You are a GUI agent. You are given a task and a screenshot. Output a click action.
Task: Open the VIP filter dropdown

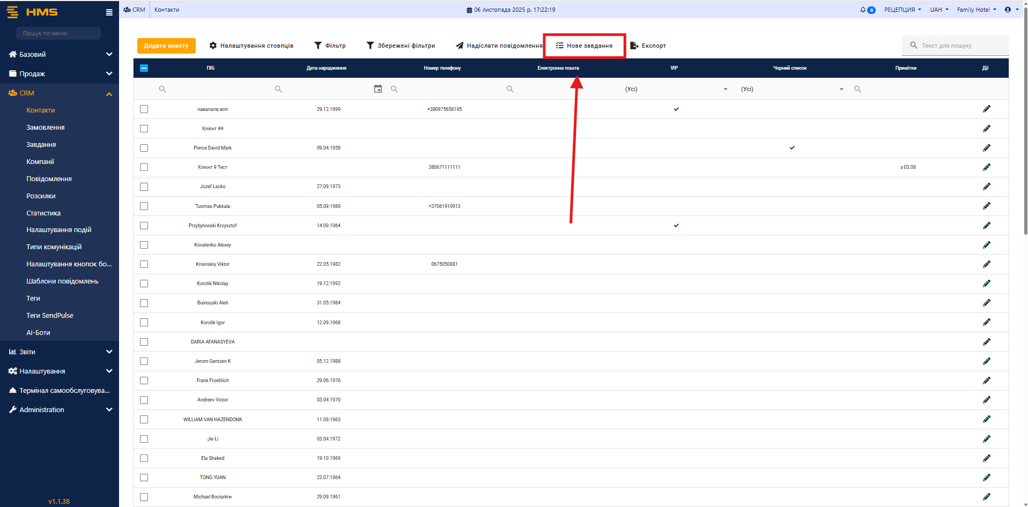[x=676, y=89]
